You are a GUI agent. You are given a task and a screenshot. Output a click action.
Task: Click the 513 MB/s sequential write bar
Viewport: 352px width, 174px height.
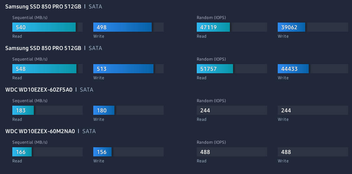123,69
